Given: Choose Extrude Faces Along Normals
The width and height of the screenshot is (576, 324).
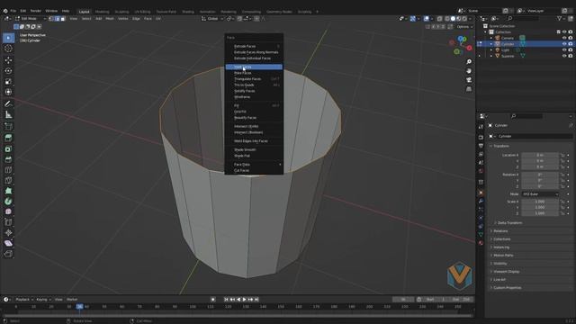Looking at the screenshot, I should 254,52.
